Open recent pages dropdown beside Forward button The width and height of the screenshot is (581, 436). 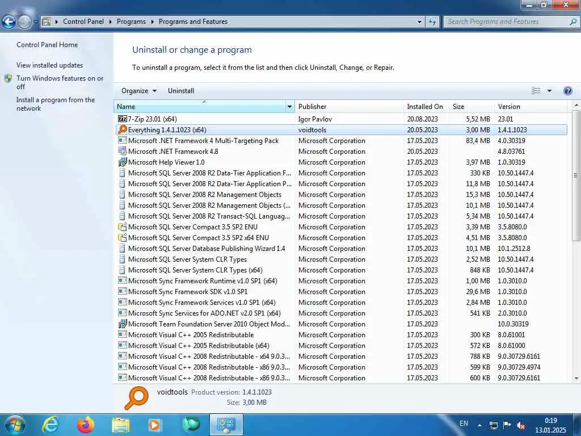pos(36,22)
